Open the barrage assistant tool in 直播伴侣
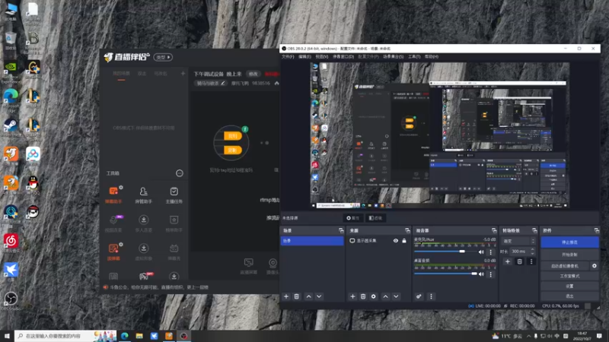The image size is (609, 342). click(x=113, y=195)
